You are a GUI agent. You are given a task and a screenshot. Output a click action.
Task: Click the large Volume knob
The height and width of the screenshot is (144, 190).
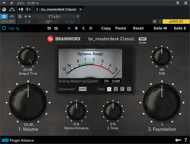[28, 102]
